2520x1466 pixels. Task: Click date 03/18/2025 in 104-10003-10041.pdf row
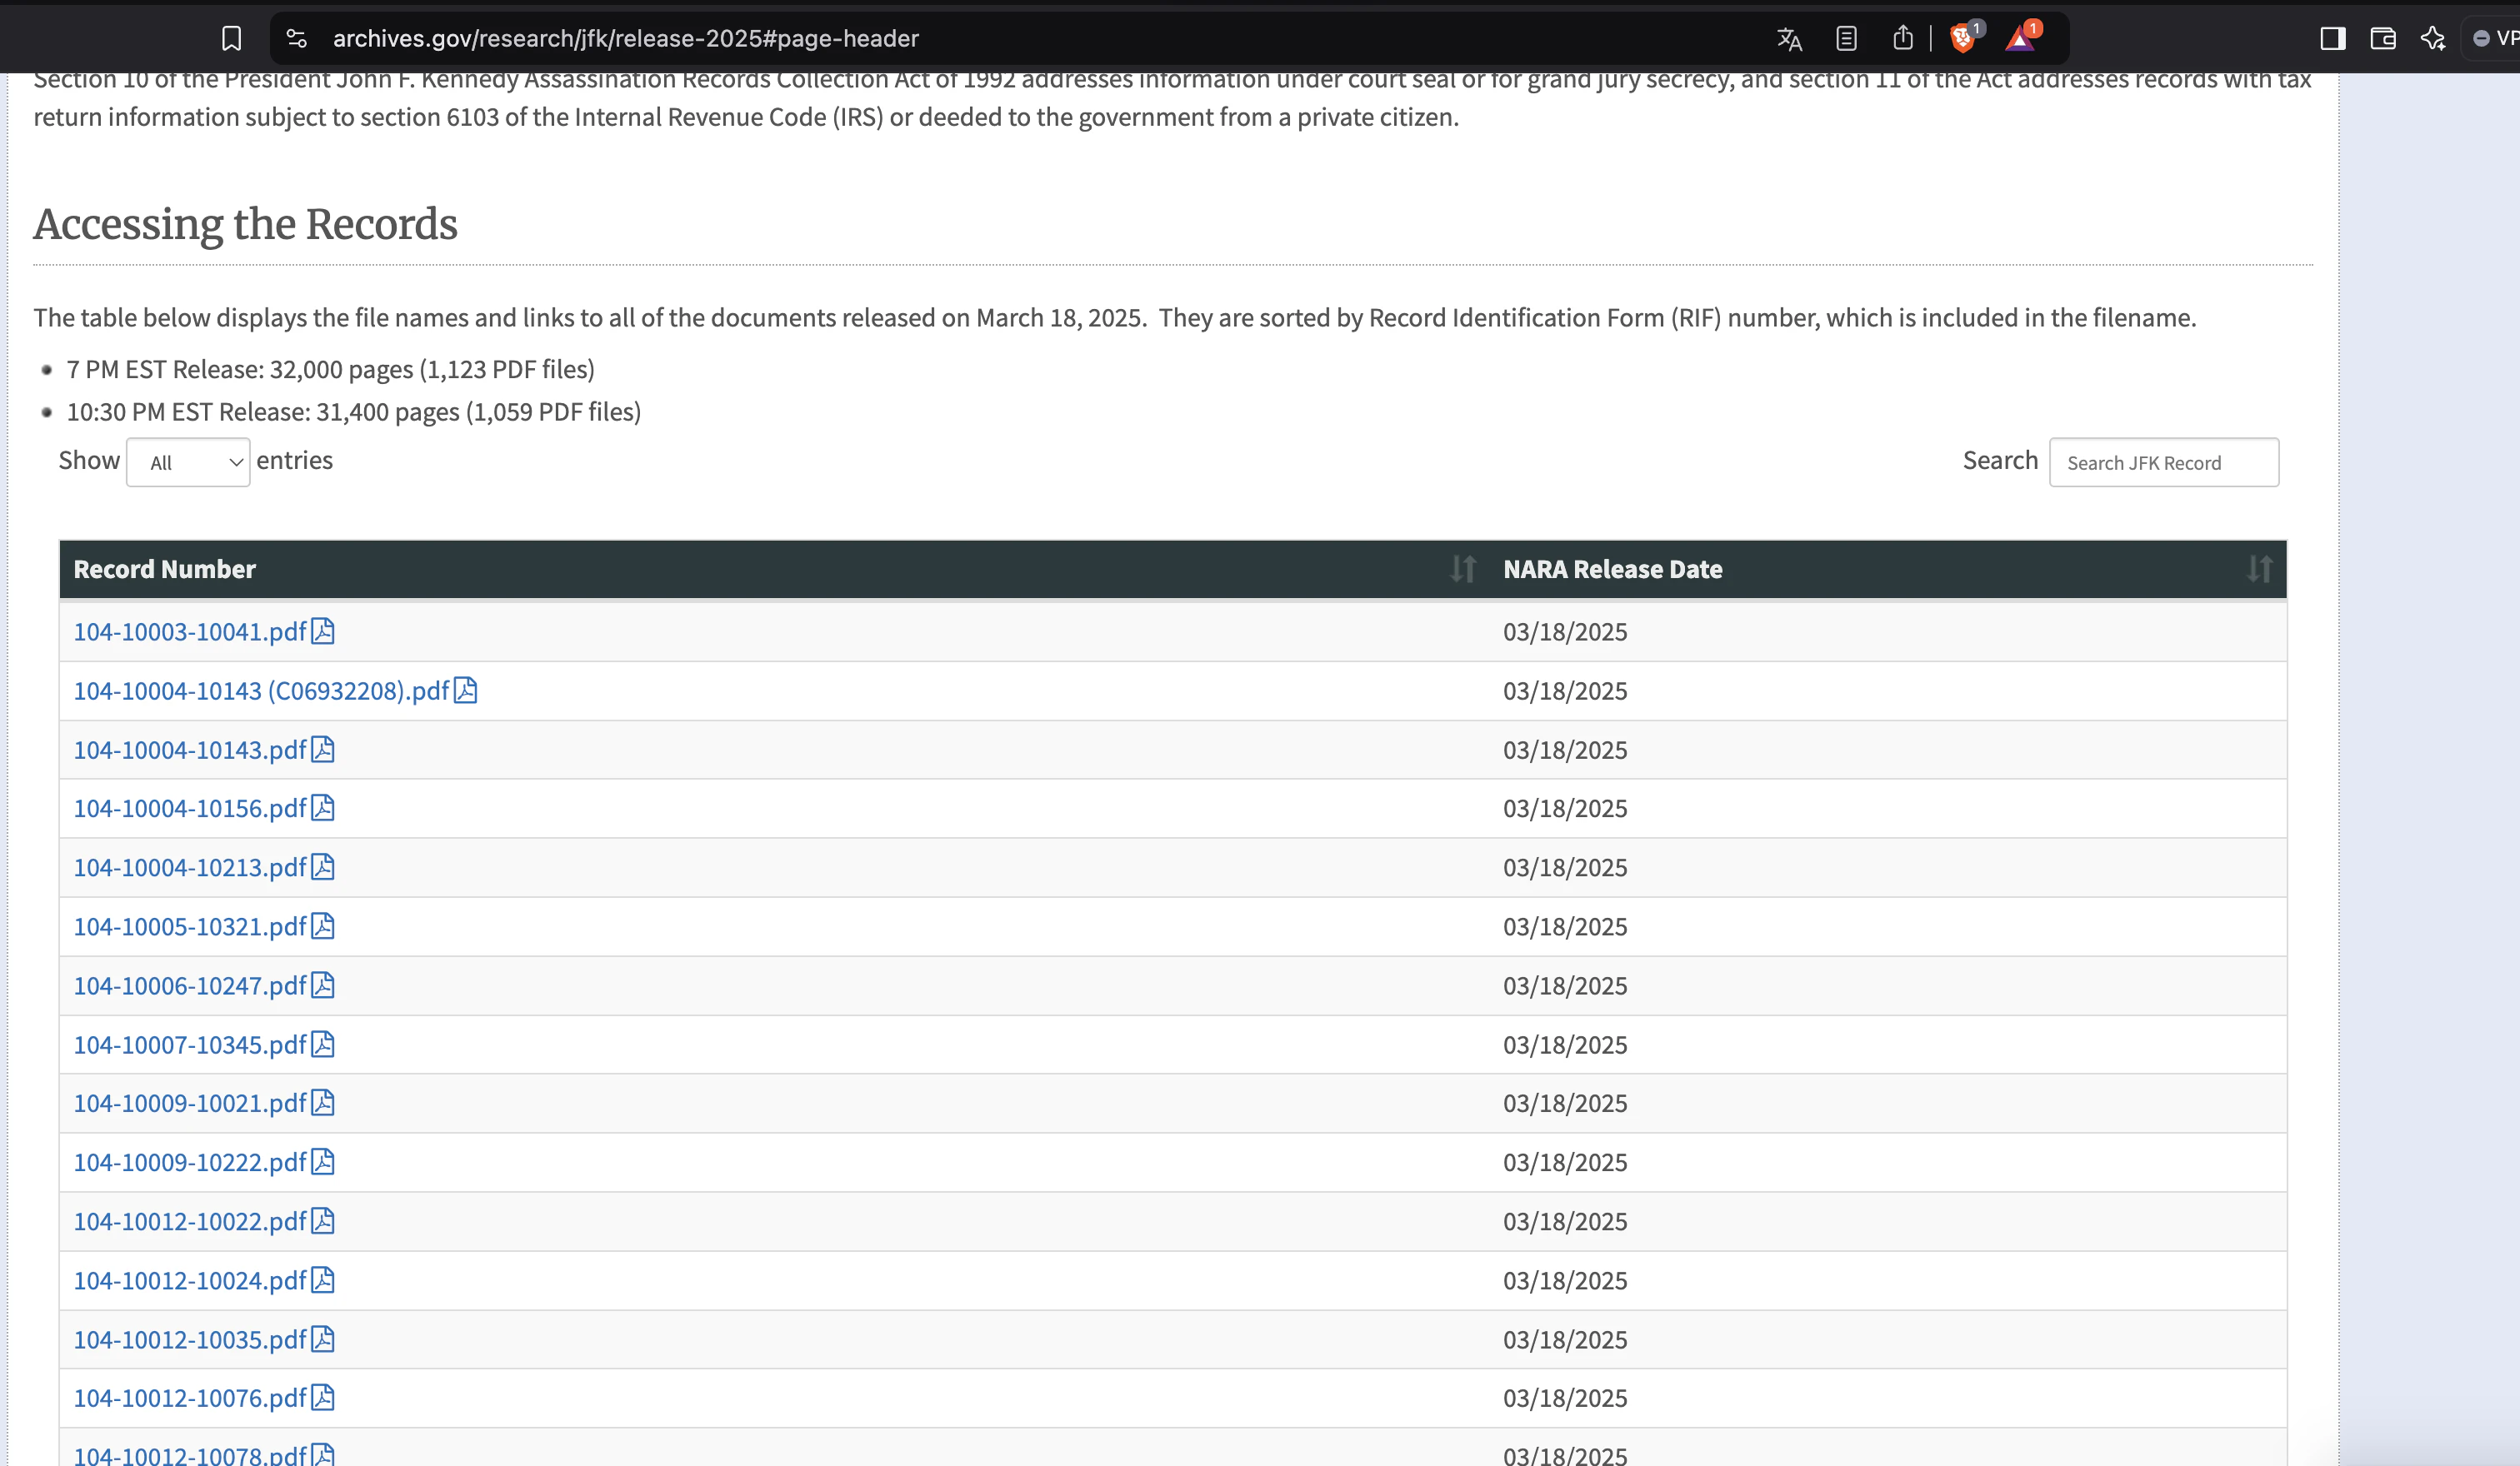[1565, 631]
